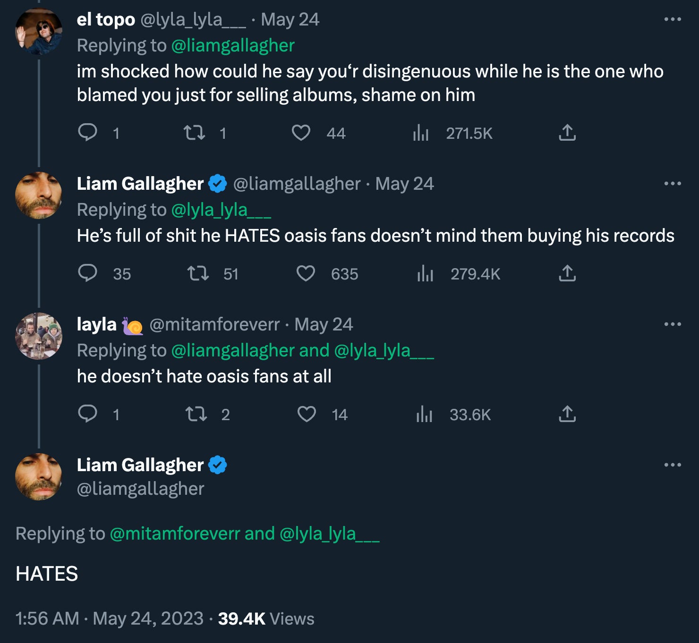Open more options on el topo's tweet
This screenshot has width=699, height=643.
[672, 19]
